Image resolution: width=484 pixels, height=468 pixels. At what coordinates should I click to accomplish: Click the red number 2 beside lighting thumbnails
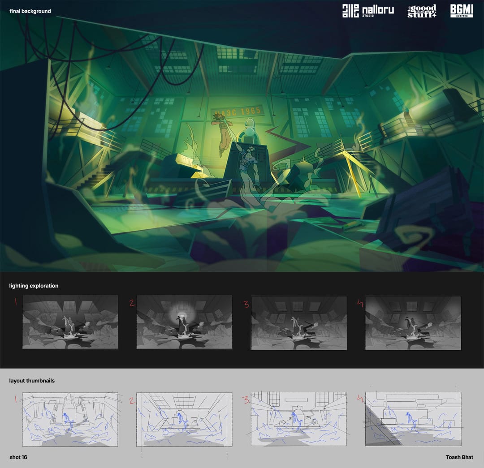click(x=132, y=303)
